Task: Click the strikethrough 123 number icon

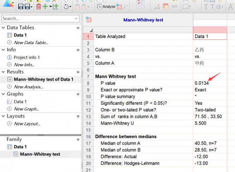Action: tap(174, 7)
